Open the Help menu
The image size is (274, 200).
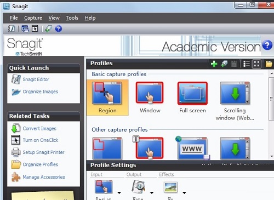coord(90,18)
